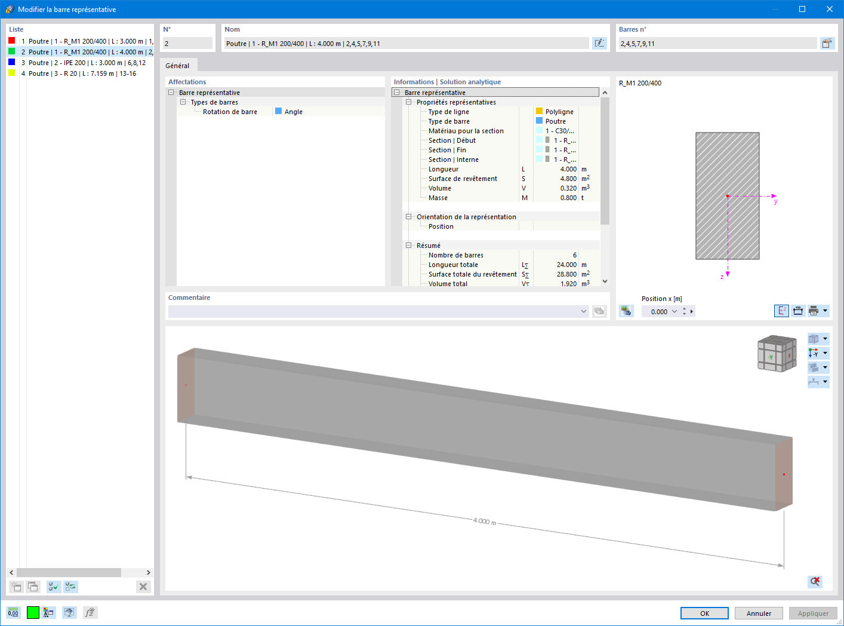Click the Nombre de barres row

pos(501,255)
